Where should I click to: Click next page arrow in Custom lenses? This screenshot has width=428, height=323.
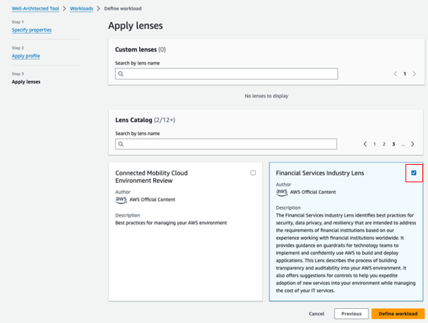coord(415,74)
